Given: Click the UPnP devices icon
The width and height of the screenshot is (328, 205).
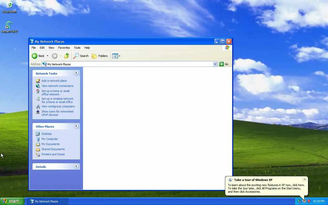Looking at the screenshot, I should point(38,111).
